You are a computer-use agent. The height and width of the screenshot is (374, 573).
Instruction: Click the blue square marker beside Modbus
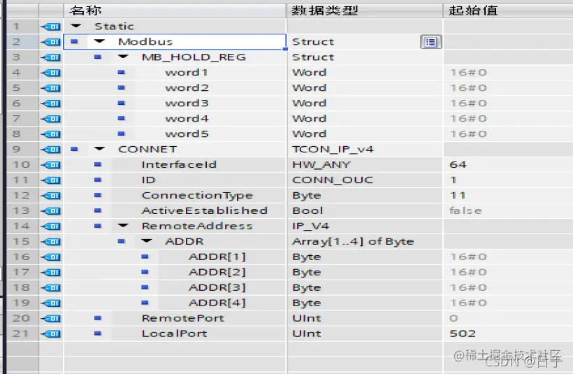pyautogui.click(x=74, y=42)
